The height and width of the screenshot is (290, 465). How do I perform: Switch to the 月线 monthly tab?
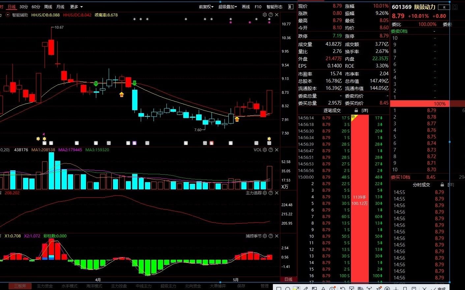(x=60, y=7)
